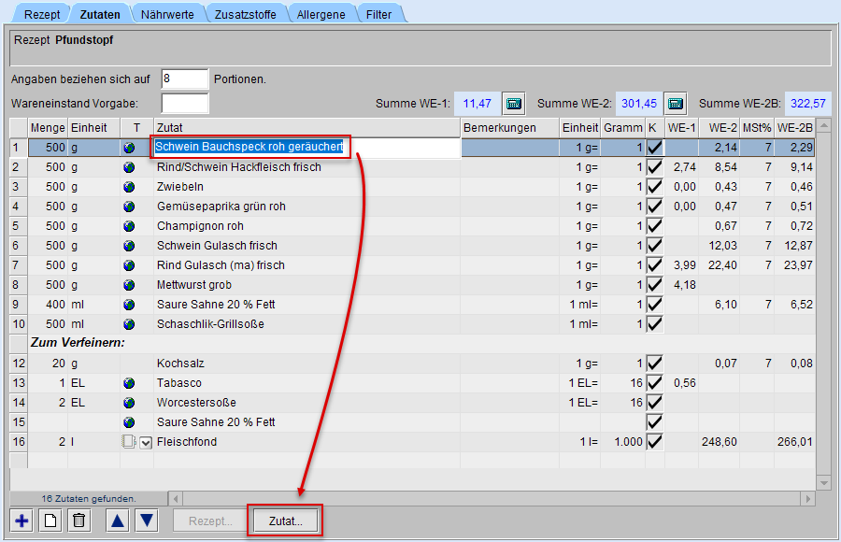
Task: Open the Zusatzstoffe tab
Action: point(245,15)
